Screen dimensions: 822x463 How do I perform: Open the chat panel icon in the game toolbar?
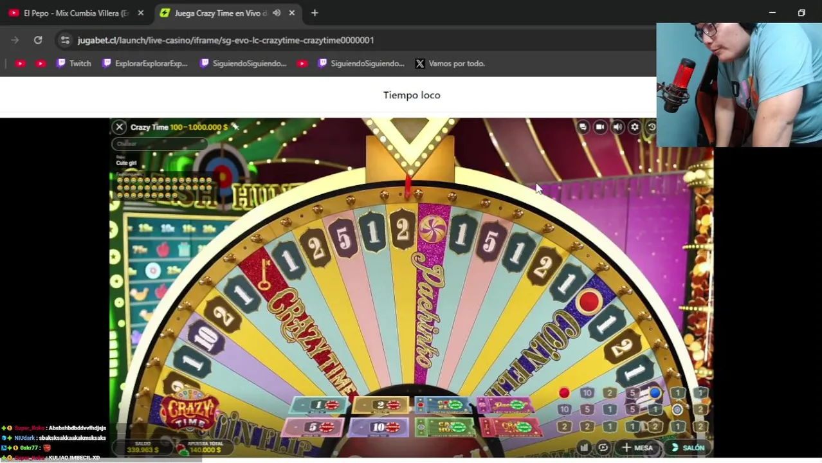tap(583, 127)
